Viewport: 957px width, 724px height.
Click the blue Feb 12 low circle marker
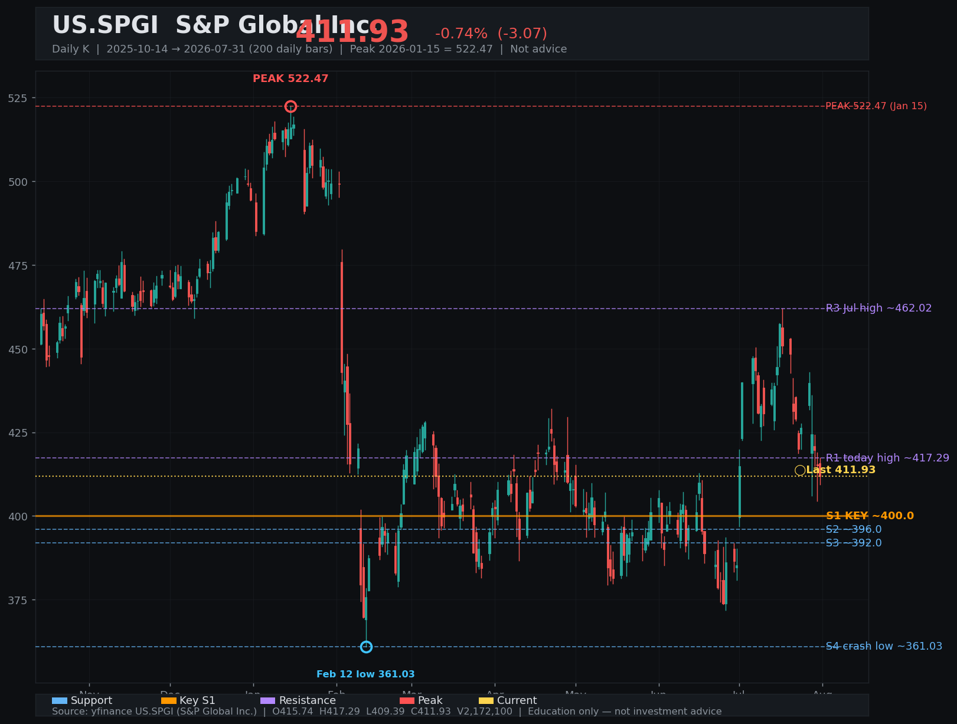click(x=366, y=647)
